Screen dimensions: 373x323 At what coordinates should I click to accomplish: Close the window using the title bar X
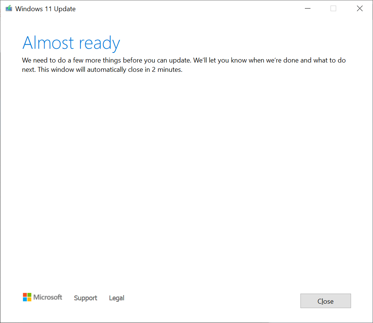(x=360, y=9)
